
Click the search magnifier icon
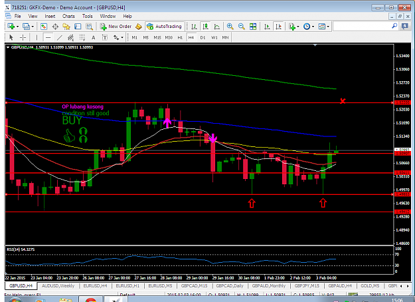click(x=394, y=26)
